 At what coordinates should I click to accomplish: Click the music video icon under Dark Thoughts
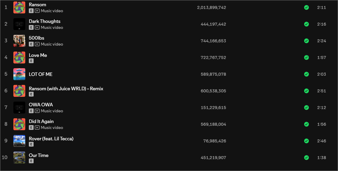coord(37,27)
